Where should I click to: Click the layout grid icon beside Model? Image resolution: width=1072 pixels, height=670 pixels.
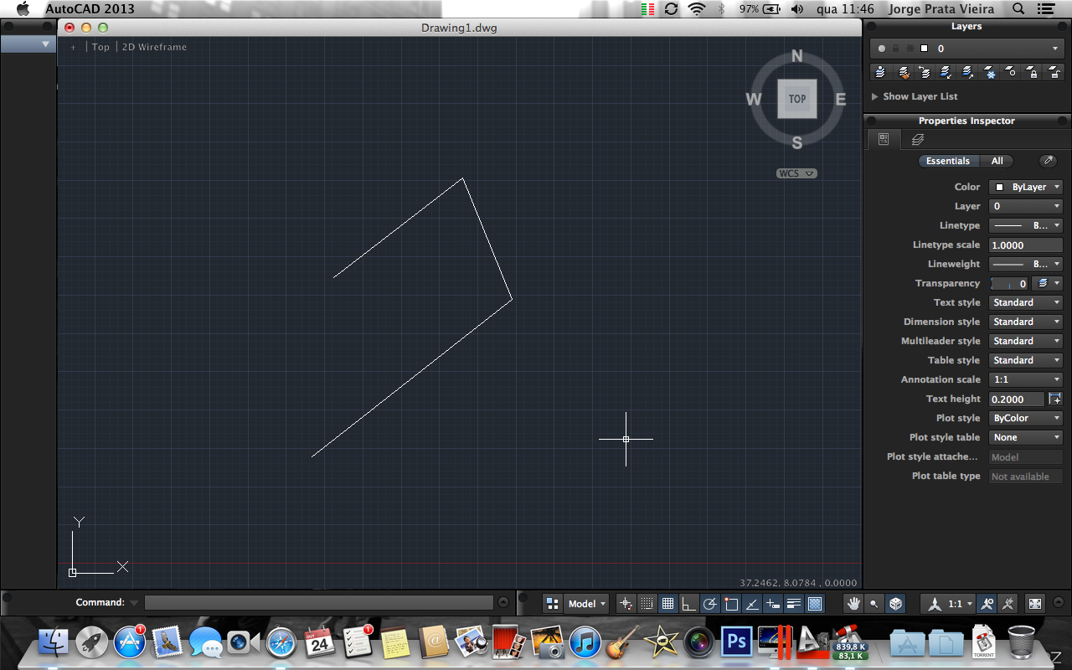click(552, 603)
